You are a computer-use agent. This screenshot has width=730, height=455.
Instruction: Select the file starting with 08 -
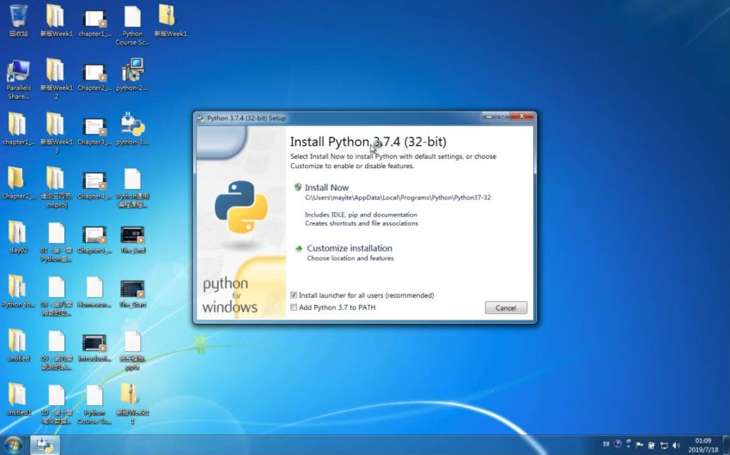coord(56,295)
